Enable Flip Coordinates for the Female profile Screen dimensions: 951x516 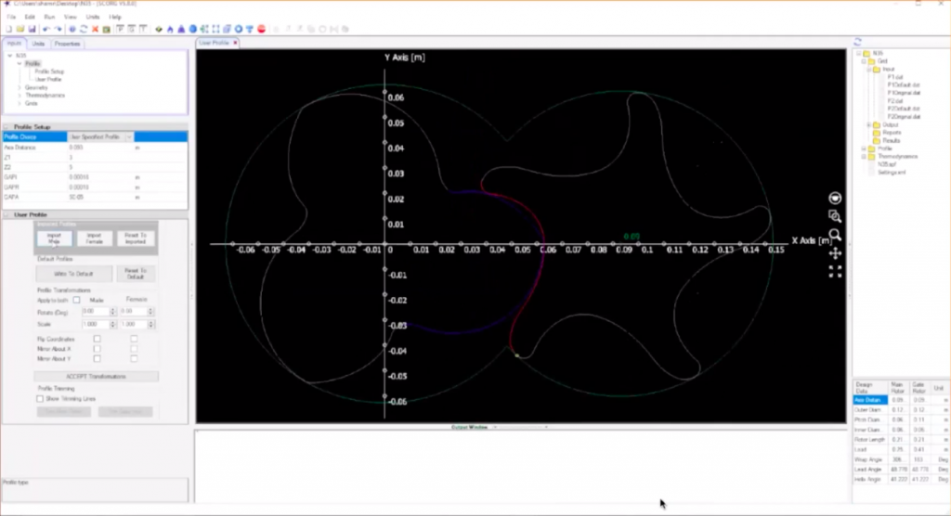click(134, 339)
